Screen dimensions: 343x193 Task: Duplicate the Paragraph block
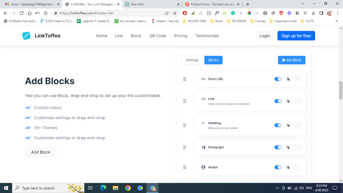[x=288, y=147]
